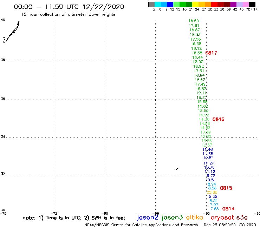Click the 19.11 wave height value

point(201,93)
